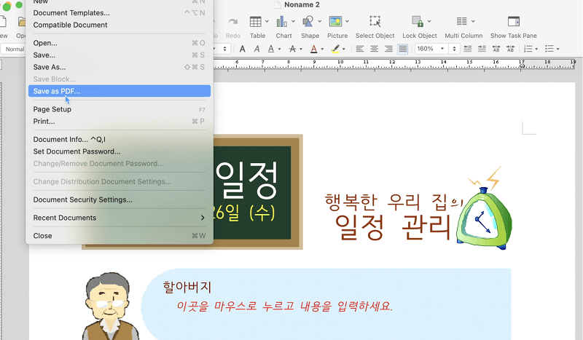Click the Lock Object icon
Screen dimensions: 583x340
[418, 22]
